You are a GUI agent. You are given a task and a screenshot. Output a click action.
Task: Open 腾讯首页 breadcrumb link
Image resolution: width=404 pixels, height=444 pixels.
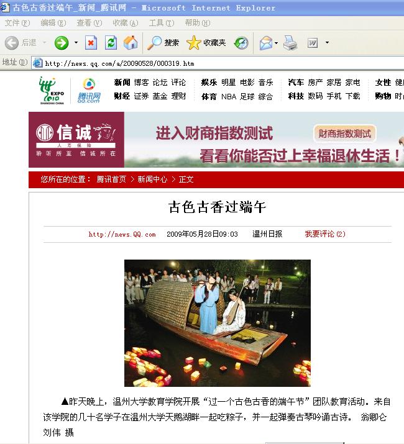point(111,179)
